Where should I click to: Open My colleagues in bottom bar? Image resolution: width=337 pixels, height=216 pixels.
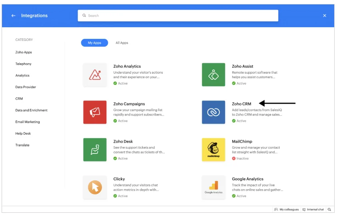(287, 210)
